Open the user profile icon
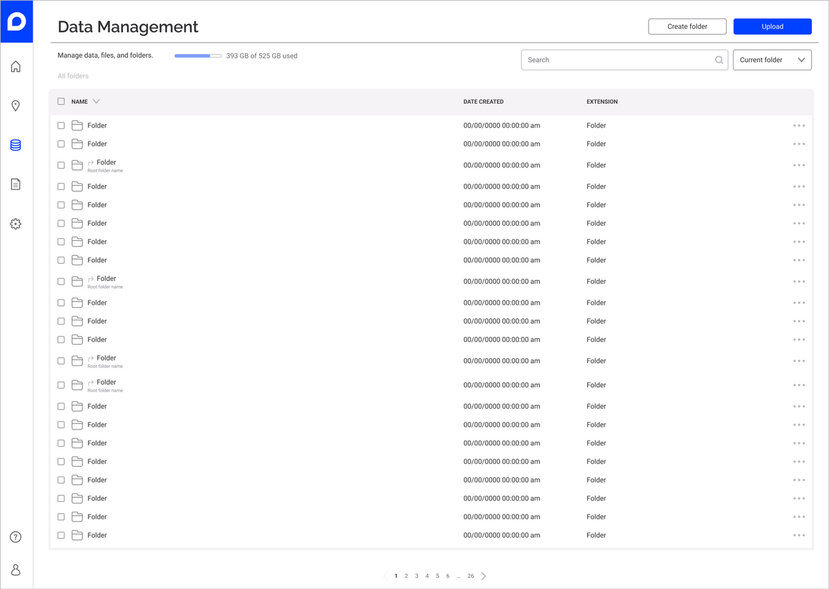Image resolution: width=829 pixels, height=589 pixels. (x=15, y=570)
